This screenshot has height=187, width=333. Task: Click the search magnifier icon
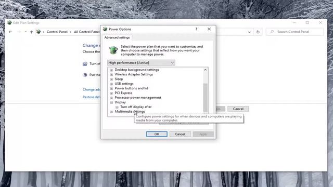pos(272,32)
